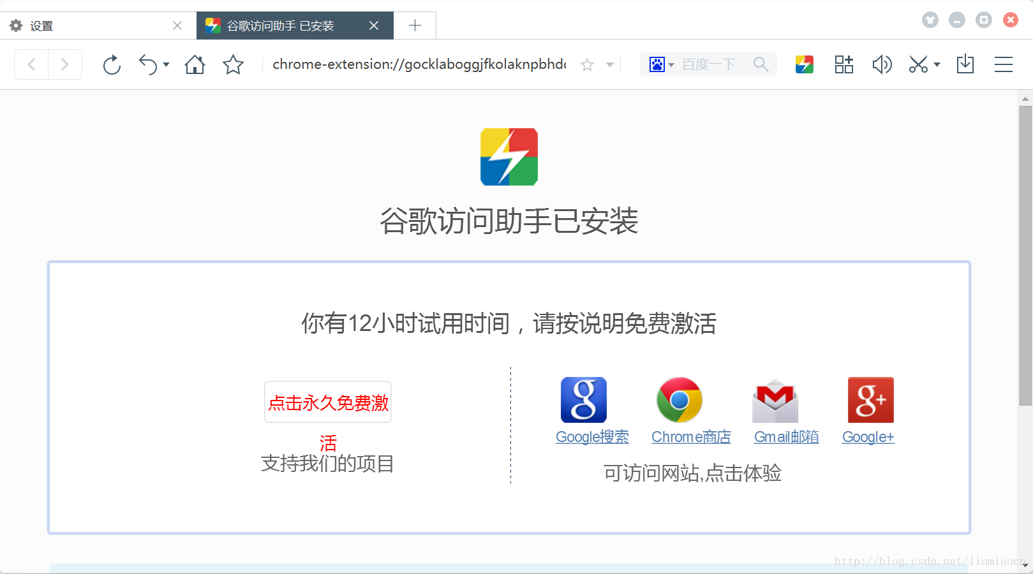Close the 设置 tab

coord(177,26)
